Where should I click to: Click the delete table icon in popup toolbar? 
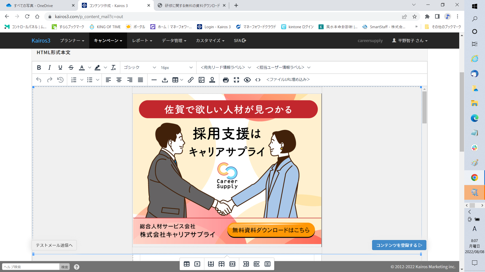tap(197, 264)
